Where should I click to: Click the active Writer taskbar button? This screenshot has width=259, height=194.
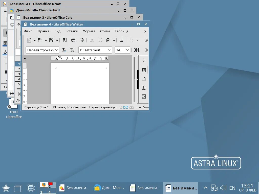(x=181, y=188)
